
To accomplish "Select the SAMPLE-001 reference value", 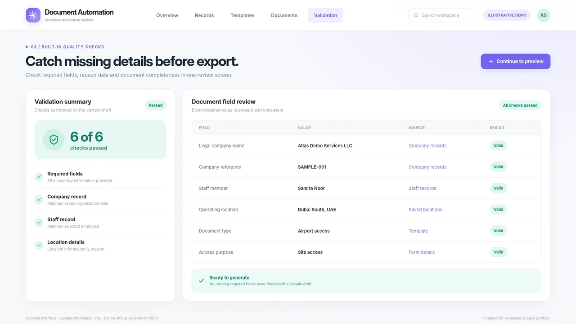I will pyautogui.click(x=312, y=167).
